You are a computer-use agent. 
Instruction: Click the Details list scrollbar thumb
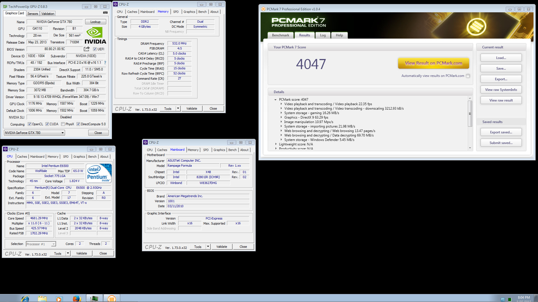470,114
